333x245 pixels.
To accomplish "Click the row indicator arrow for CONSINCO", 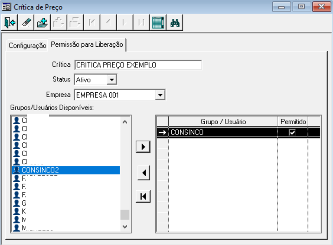I will pos(163,133).
